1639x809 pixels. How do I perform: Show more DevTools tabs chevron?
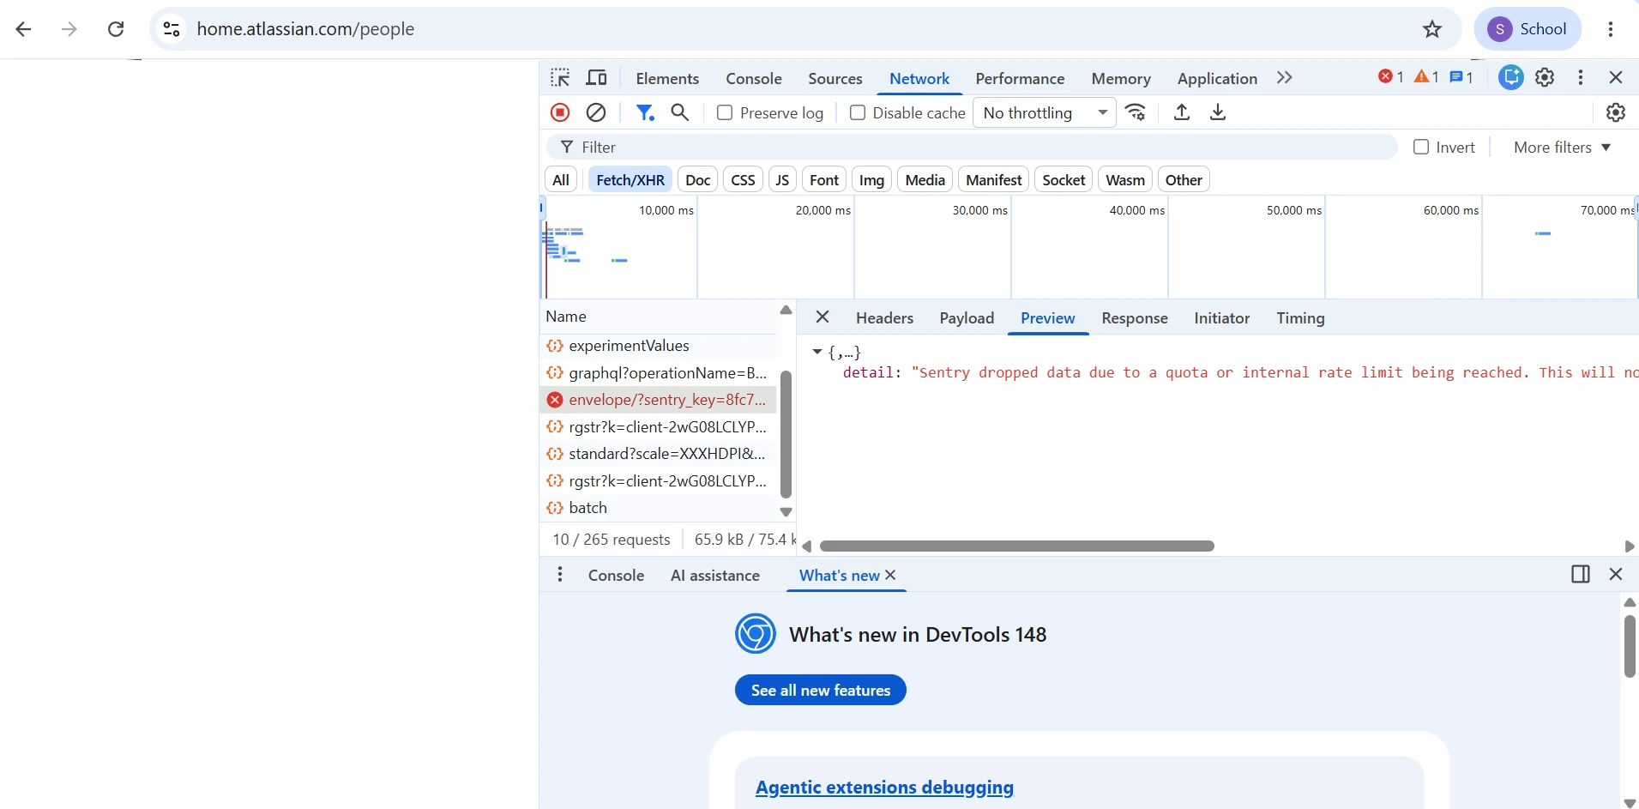click(1284, 78)
